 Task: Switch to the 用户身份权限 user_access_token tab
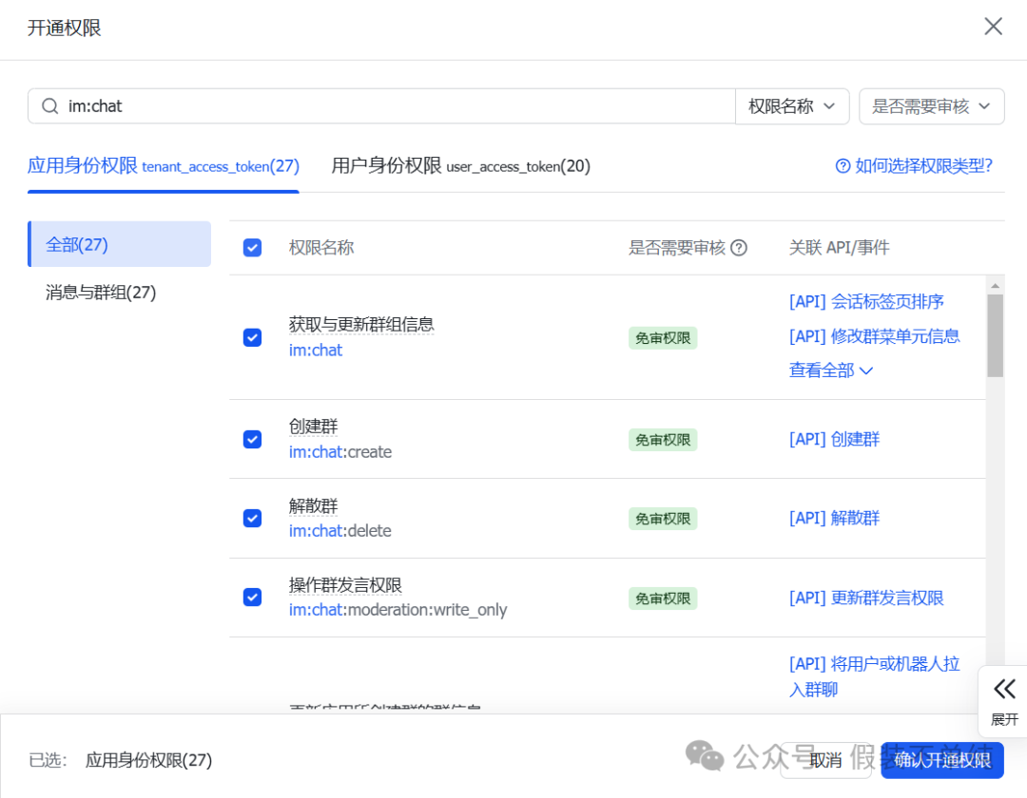[x=460, y=166]
